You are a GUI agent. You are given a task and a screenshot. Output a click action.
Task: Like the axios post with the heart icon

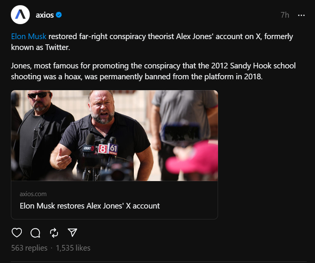(17, 233)
